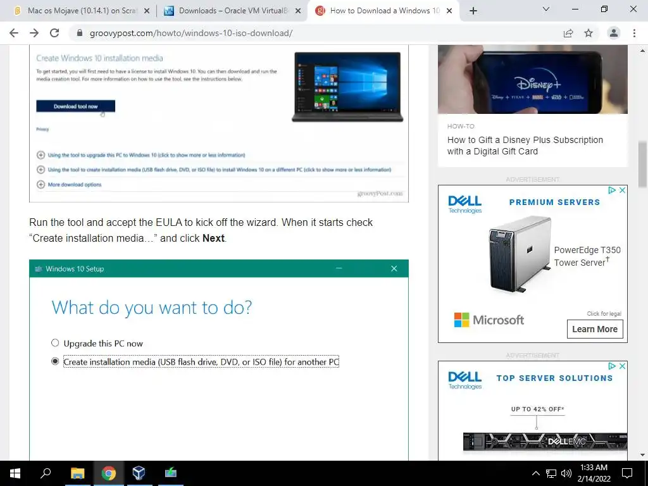The image size is (648, 486).
Task: Click the Chrome taskbar icon
Action: click(109, 473)
